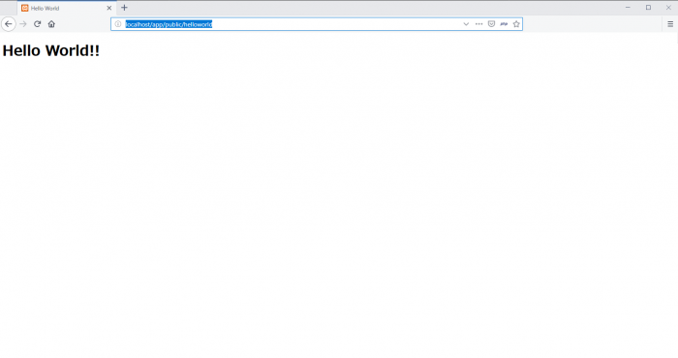Click the Hello World tab favicon
Viewport: 678px width, 358px height.
pyautogui.click(x=24, y=8)
